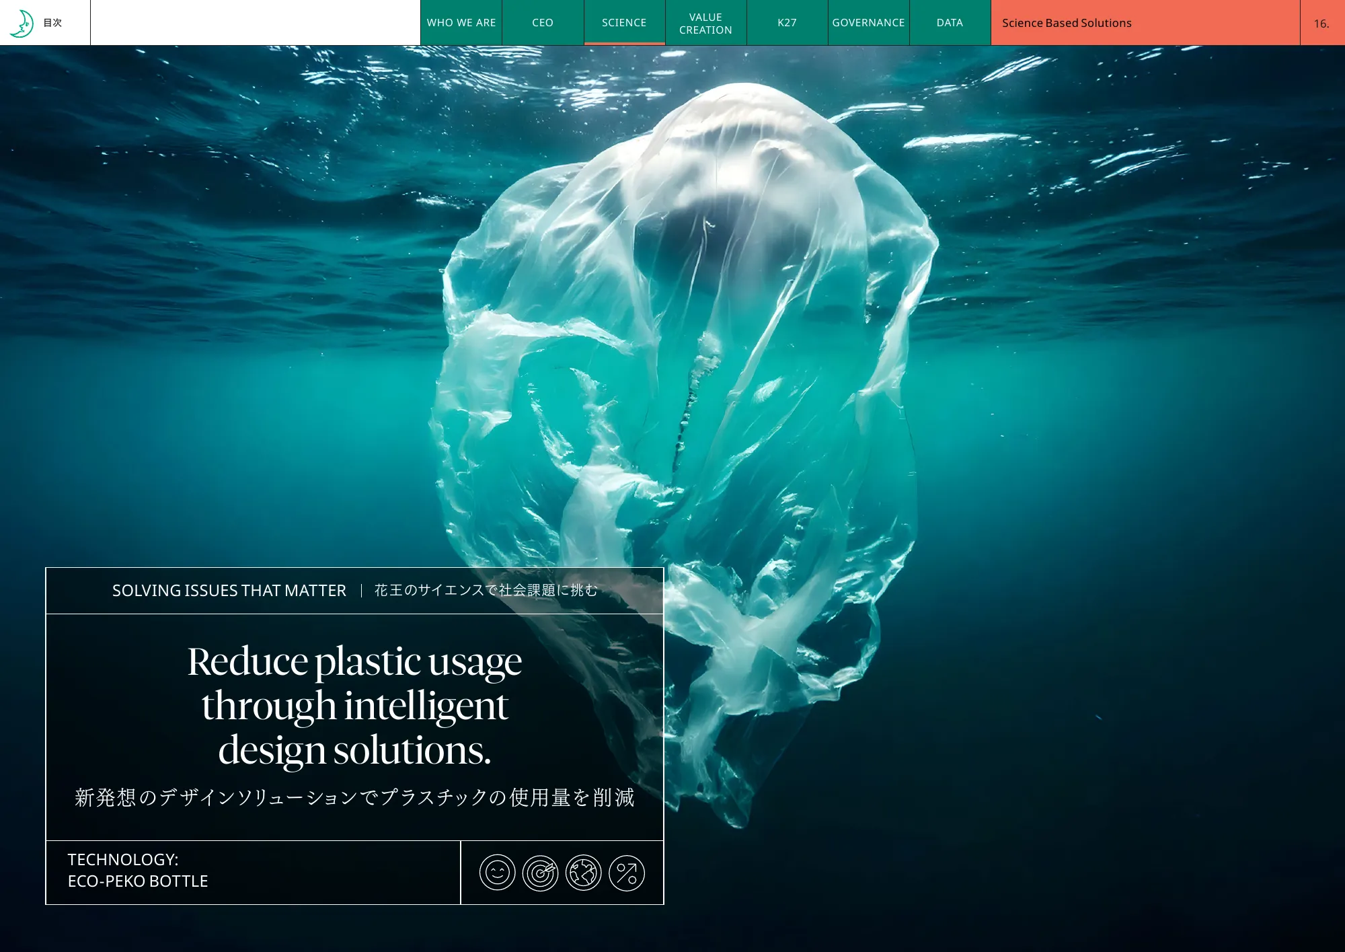Click the SOLVING ISSUES THAT MATTER heading
The width and height of the screenshot is (1345, 952).
click(x=229, y=591)
